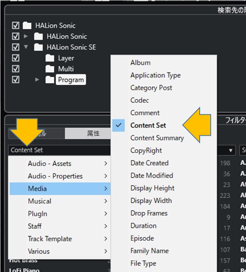
Task: Select the Multi tree item
Action: coord(66,69)
